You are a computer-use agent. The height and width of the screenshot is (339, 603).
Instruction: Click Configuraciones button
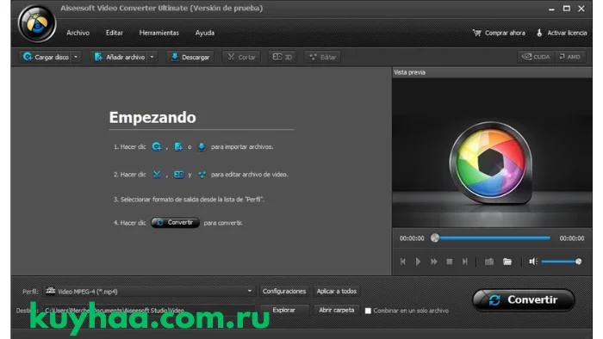pyautogui.click(x=284, y=292)
